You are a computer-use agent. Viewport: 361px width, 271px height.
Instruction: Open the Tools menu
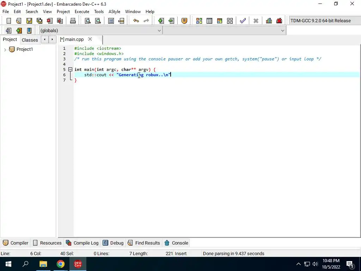pyautogui.click(x=99, y=12)
